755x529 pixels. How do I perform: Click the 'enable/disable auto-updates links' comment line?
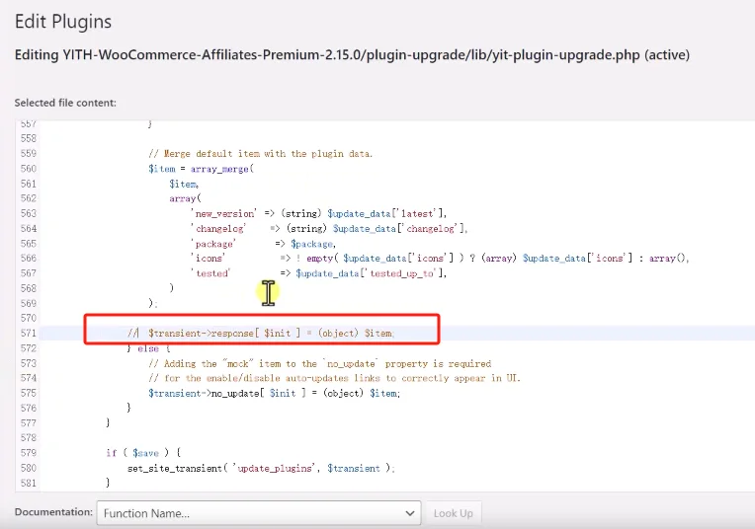pos(335,378)
